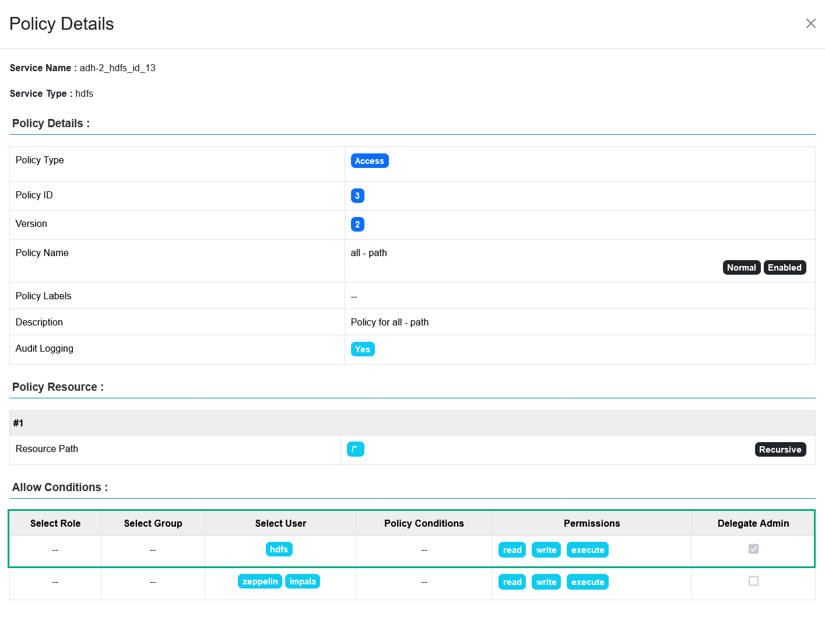This screenshot has width=825, height=620.
Task: Click description 'Policy for all - path'
Action: tap(389, 323)
